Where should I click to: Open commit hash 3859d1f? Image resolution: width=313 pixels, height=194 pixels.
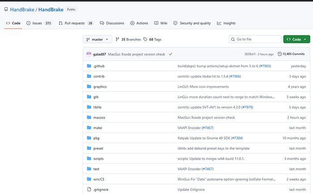[250, 54]
